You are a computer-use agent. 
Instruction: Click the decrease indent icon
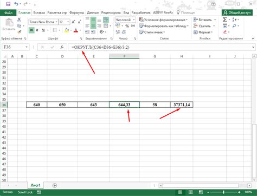[x=87, y=32]
